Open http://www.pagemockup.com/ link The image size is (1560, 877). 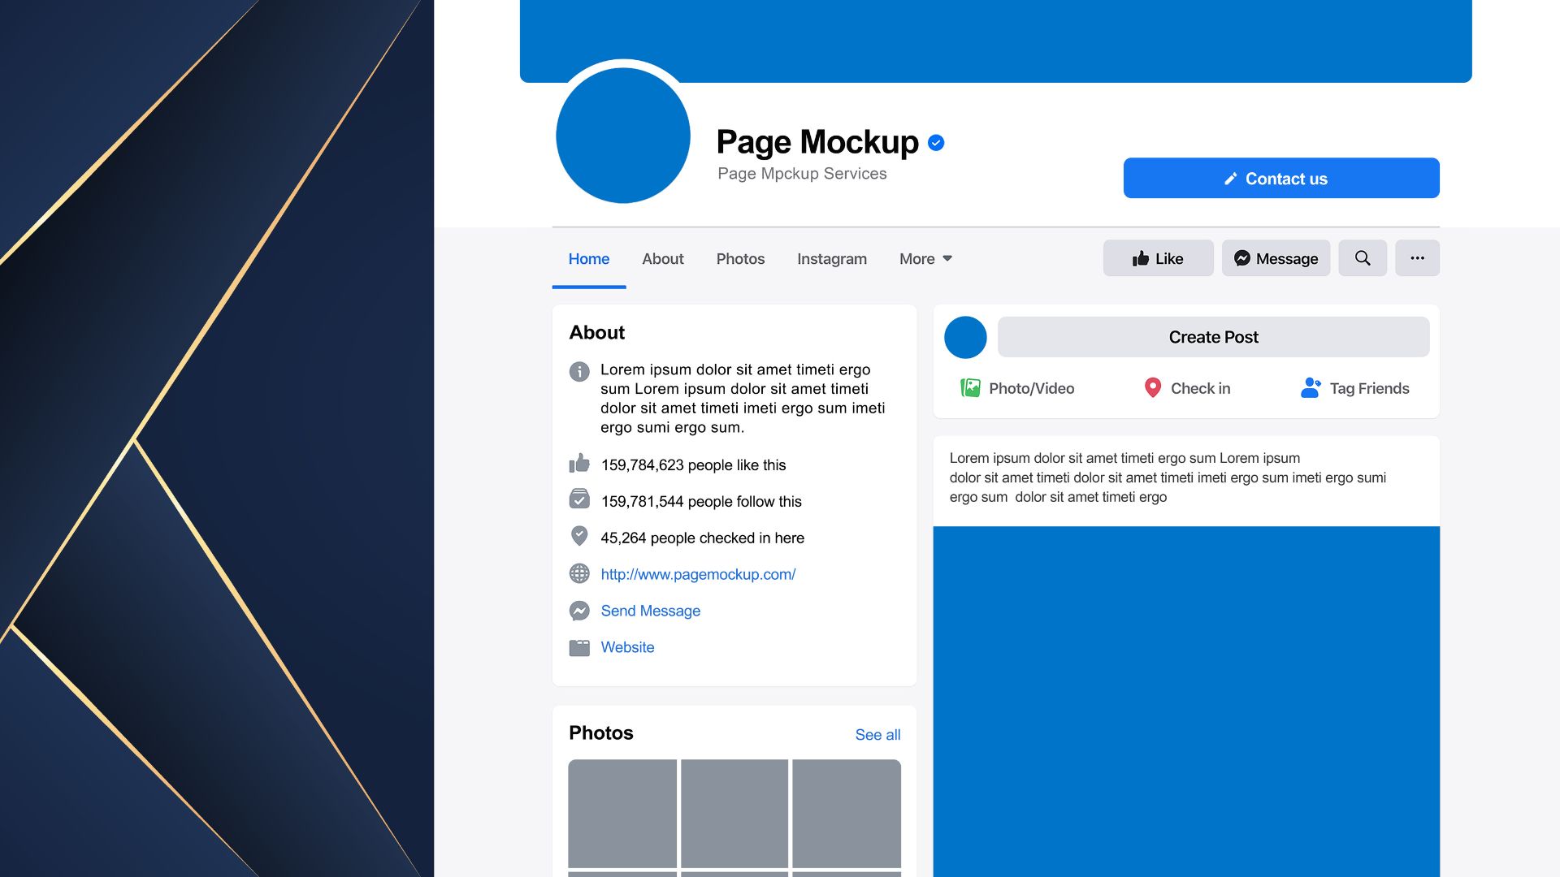pyautogui.click(x=697, y=572)
